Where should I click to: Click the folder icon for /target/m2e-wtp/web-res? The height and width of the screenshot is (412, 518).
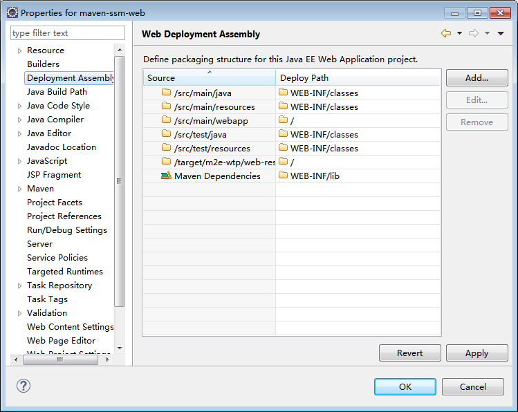(x=166, y=162)
